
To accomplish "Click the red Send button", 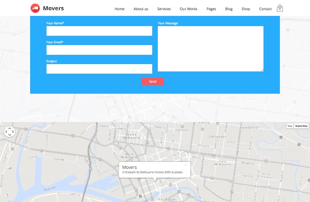I will tap(153, 81).
